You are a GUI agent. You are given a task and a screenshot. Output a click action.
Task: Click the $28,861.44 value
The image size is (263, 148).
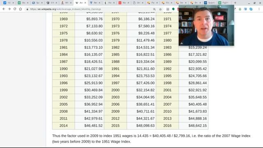click(x=197, y=83)
